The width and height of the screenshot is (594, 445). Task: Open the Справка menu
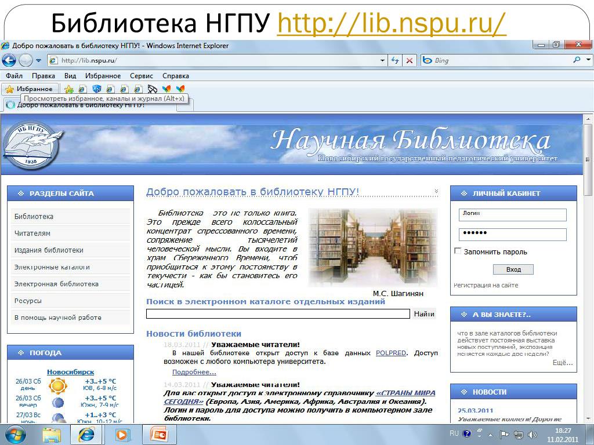[176, 76]
